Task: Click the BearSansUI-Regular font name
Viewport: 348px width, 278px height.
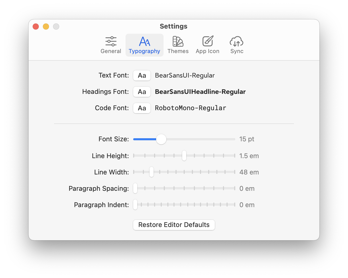Action: click(x=185, y=75)
